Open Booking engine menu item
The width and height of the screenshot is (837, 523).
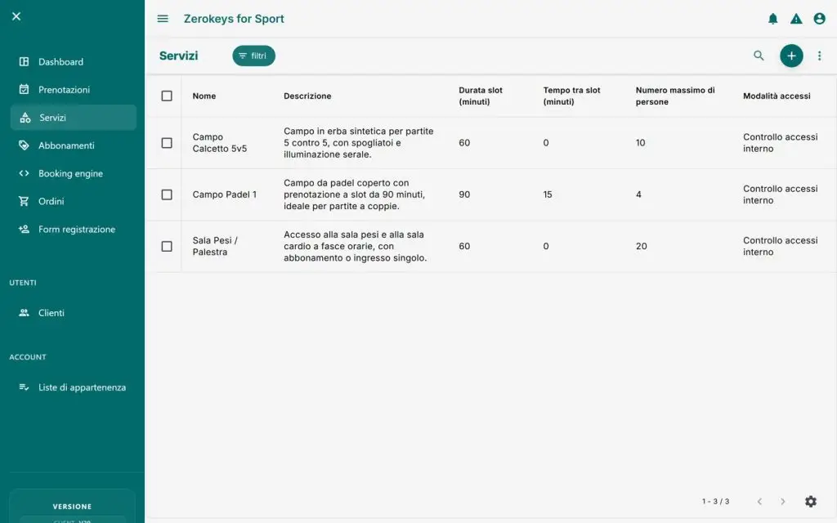point(73,173)
